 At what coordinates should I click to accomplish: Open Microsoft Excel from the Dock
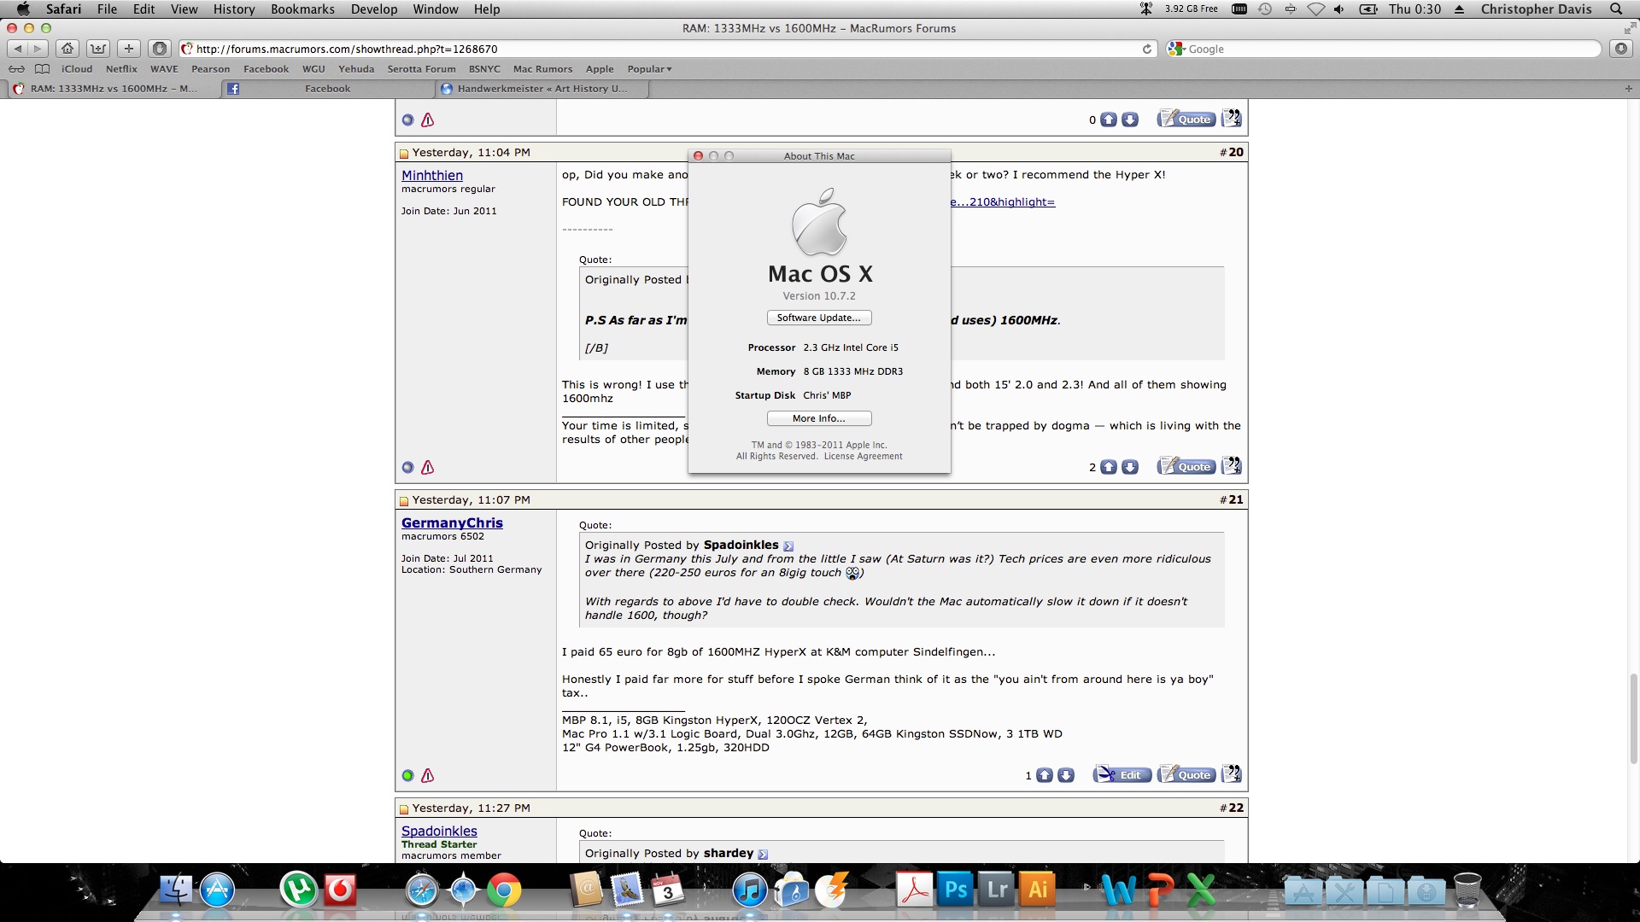click(x=1201, y=890)
